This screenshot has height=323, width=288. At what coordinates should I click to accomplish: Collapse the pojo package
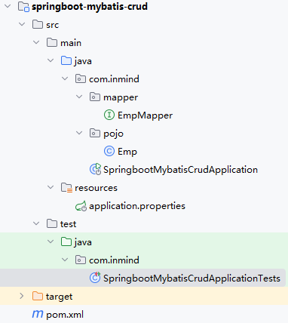[79, 133]
